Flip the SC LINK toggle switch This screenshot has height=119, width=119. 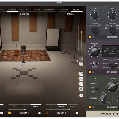[95, 63]
